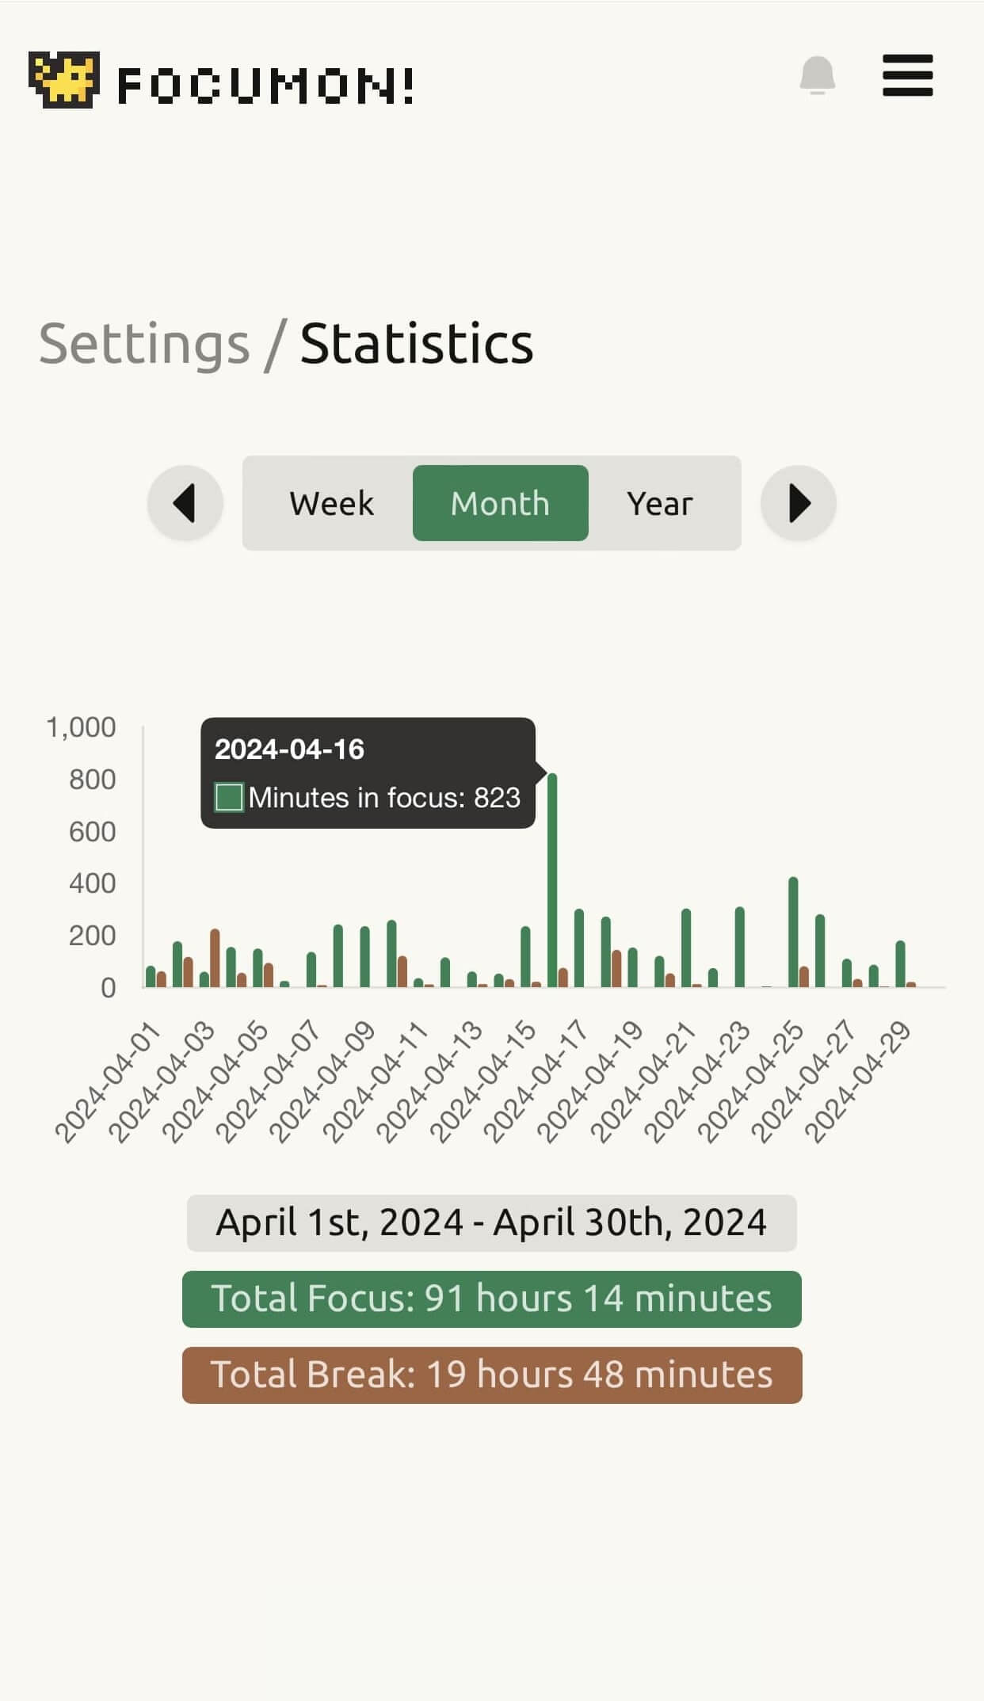Image resolution: width=984 pixels, height=1701 pixels.
Task: Navigate back to Settings breadcrumb
Action: (x=144, y=344)
